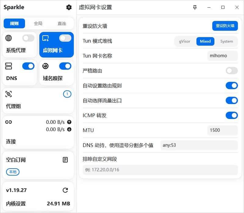244x213 pixels.
Task: Click the MTU input field
Action: pos(223,130)
